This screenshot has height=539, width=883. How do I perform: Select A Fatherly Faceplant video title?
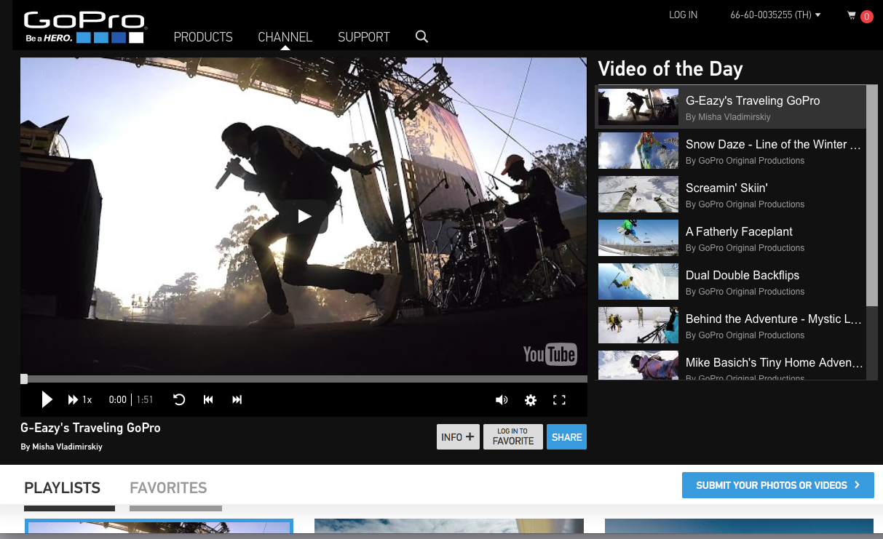739,231
